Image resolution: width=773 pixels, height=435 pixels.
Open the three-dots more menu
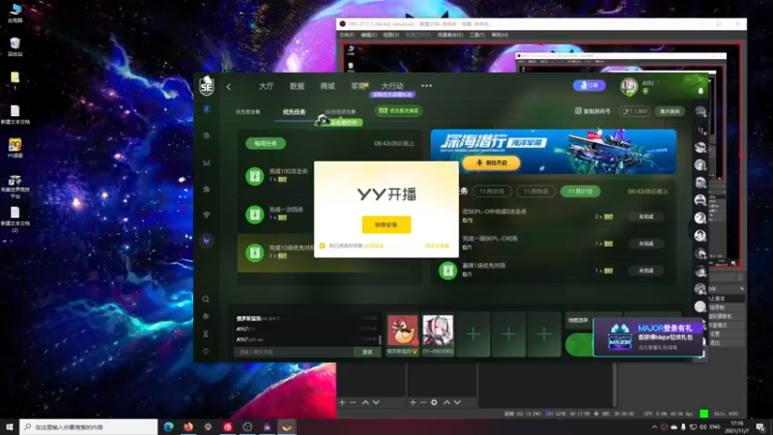tap(426, 86)
